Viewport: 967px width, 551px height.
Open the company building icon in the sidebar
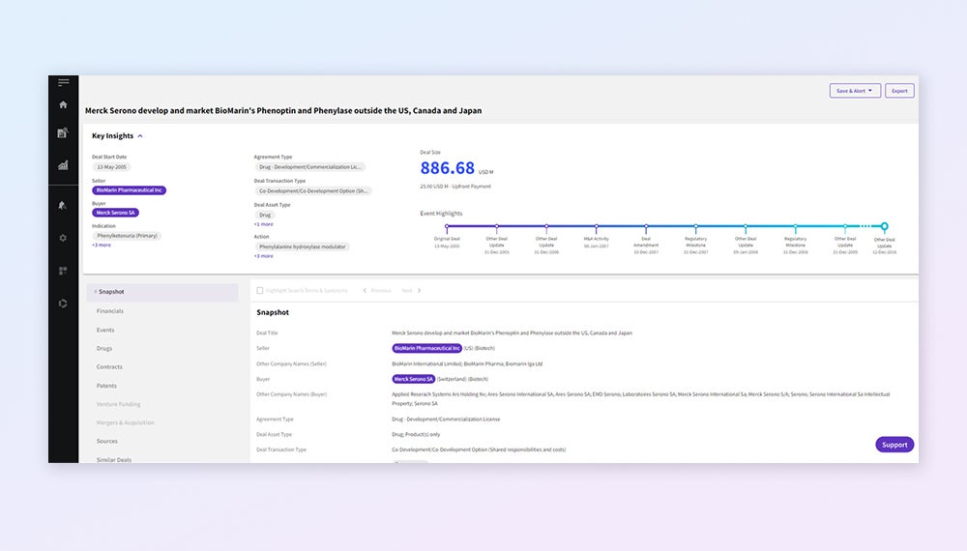coord(63,133)
